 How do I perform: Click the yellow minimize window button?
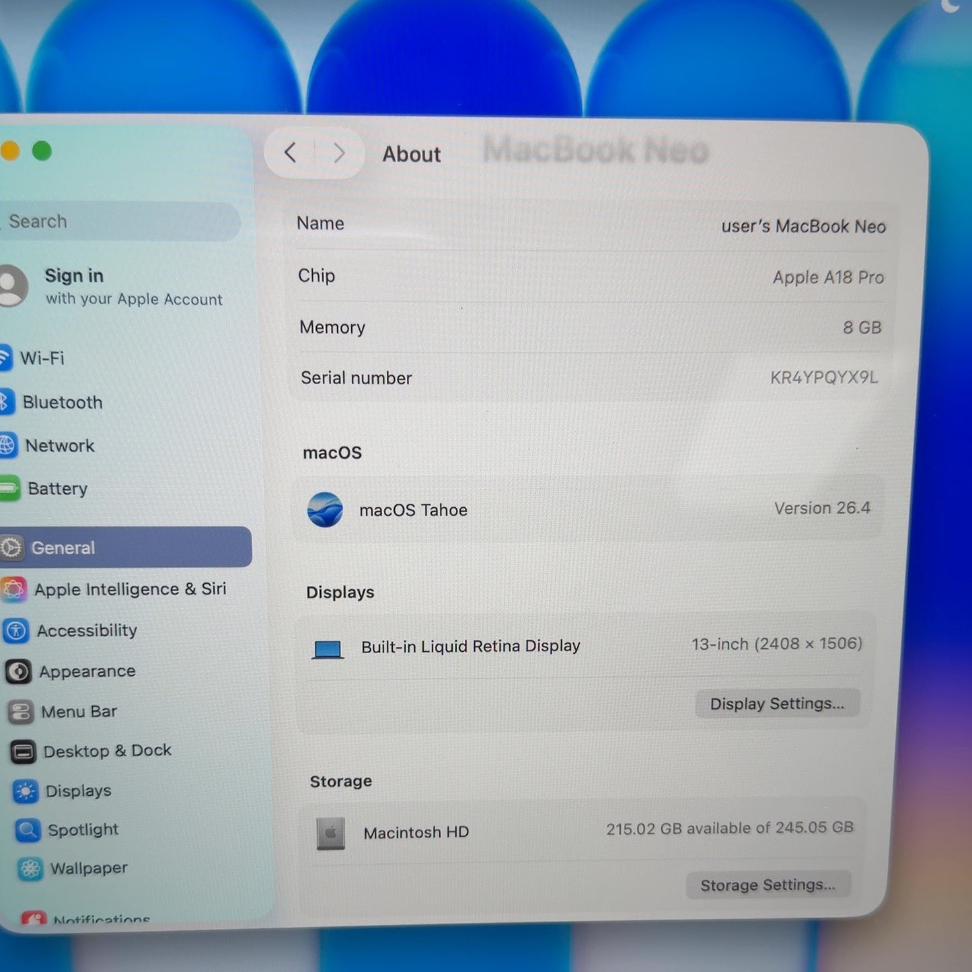(x=9, y=151)
